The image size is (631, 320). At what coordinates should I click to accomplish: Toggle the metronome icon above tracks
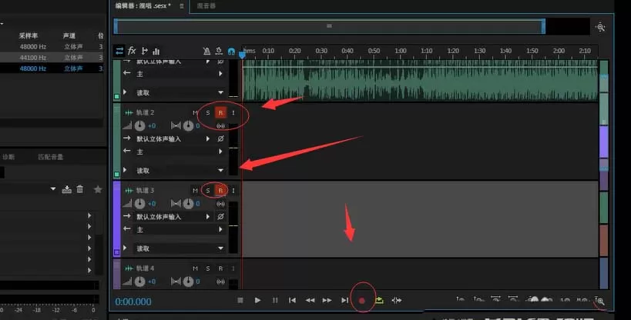(x=206, y=51)
